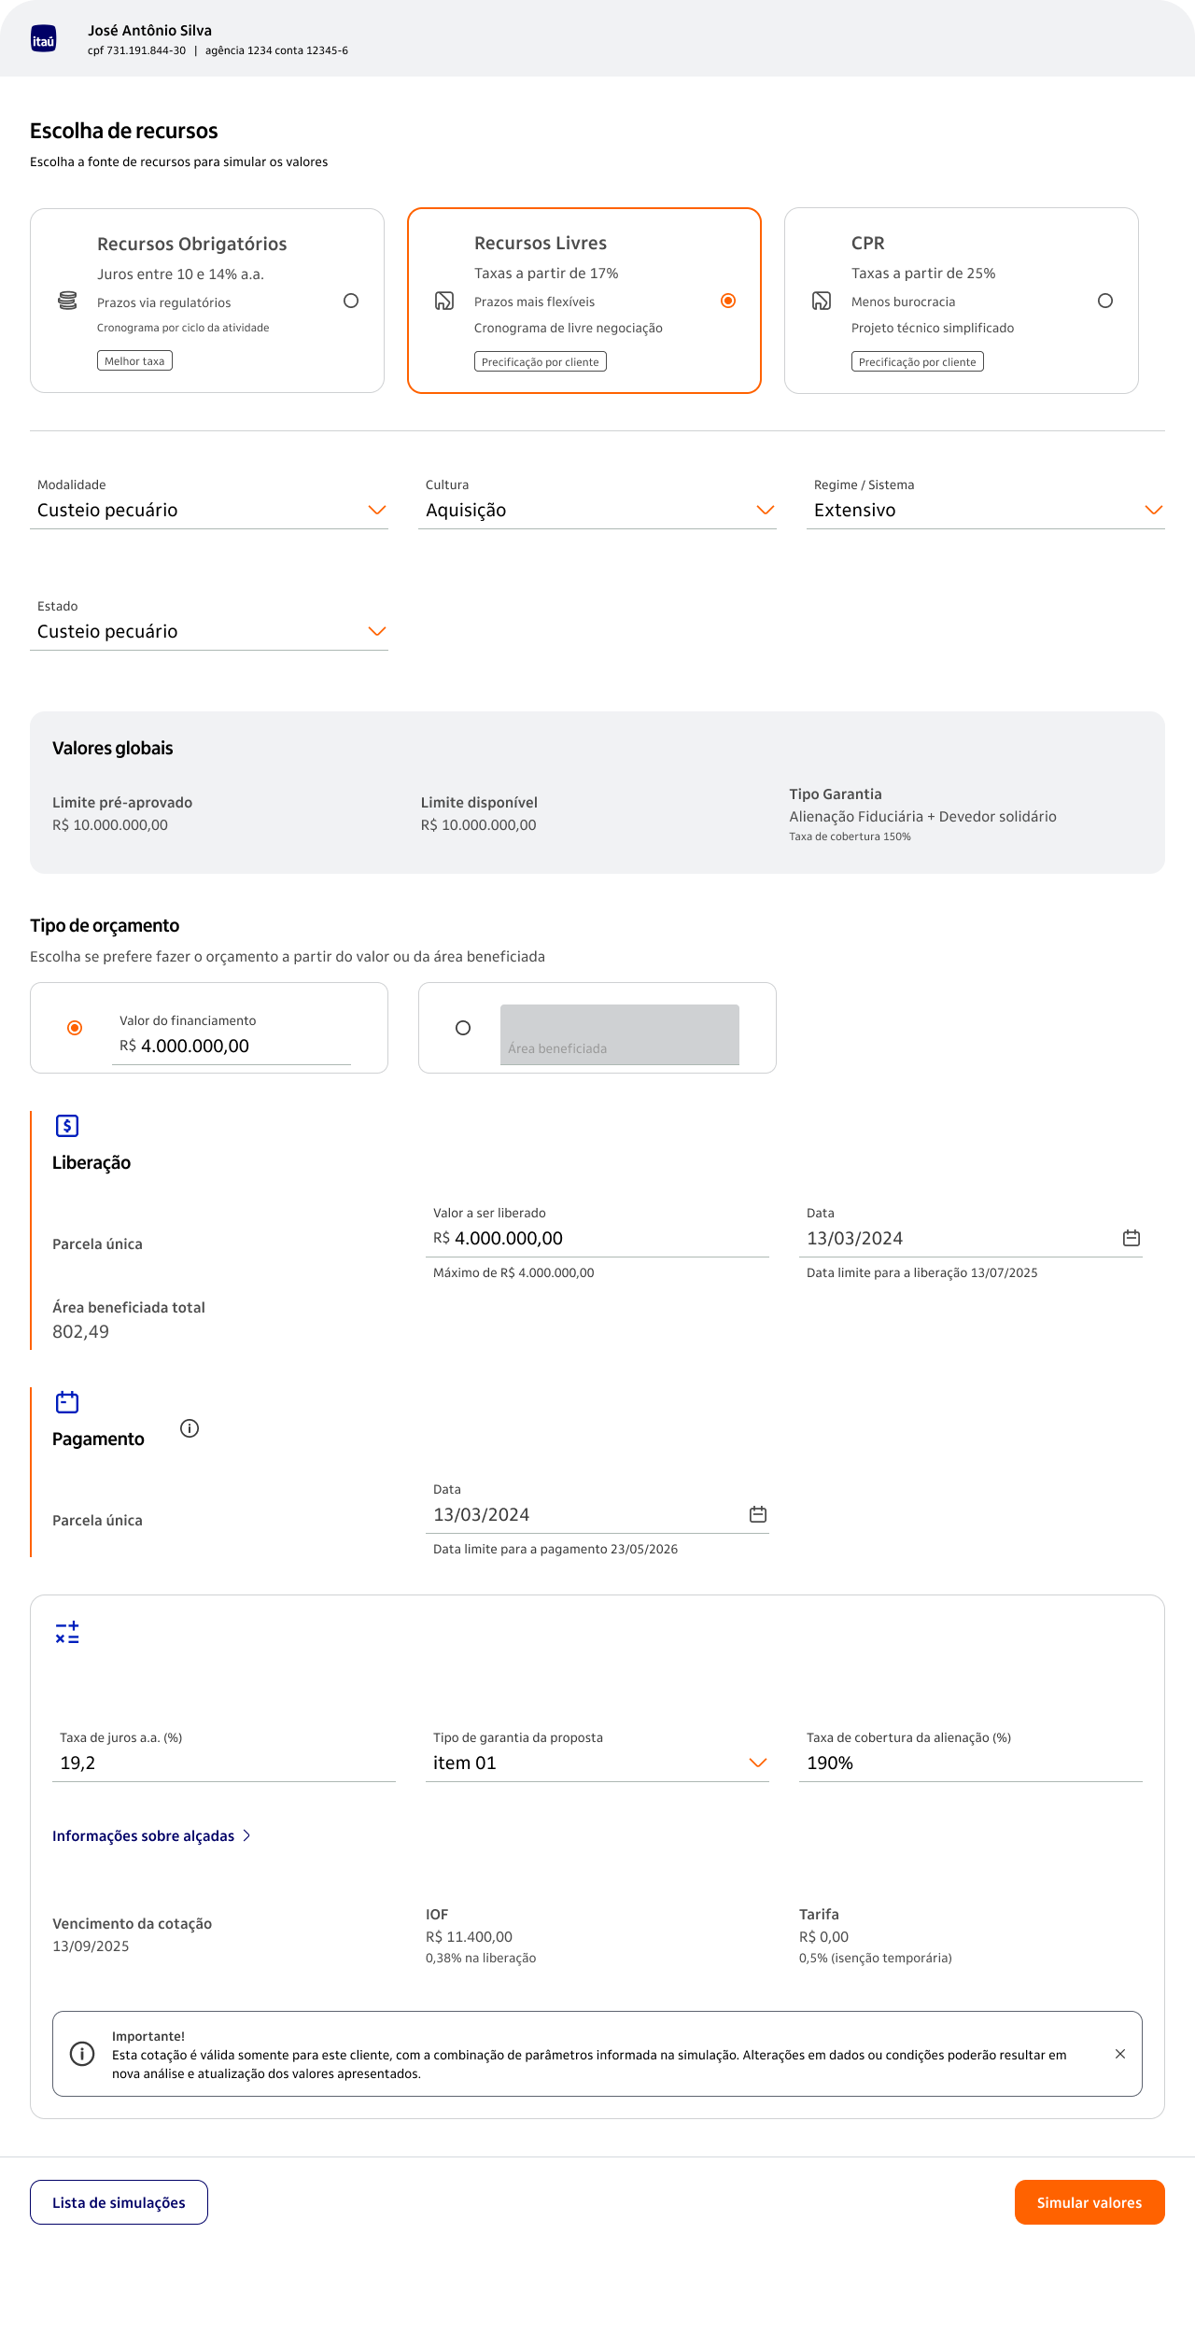
Task: Click the Taxa de juros a.a. field
Action: 224,1763
